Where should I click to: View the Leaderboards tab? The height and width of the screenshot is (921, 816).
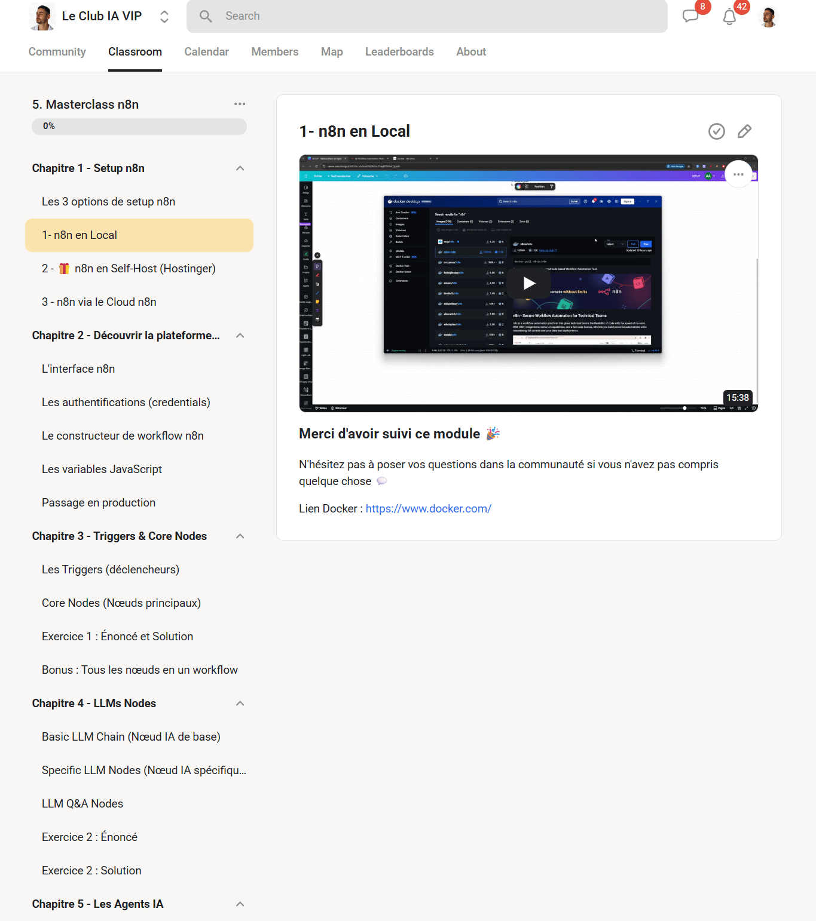click(399, 52)
